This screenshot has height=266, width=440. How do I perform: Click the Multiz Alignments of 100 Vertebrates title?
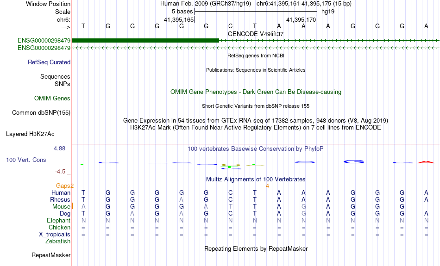coord(256,179)
